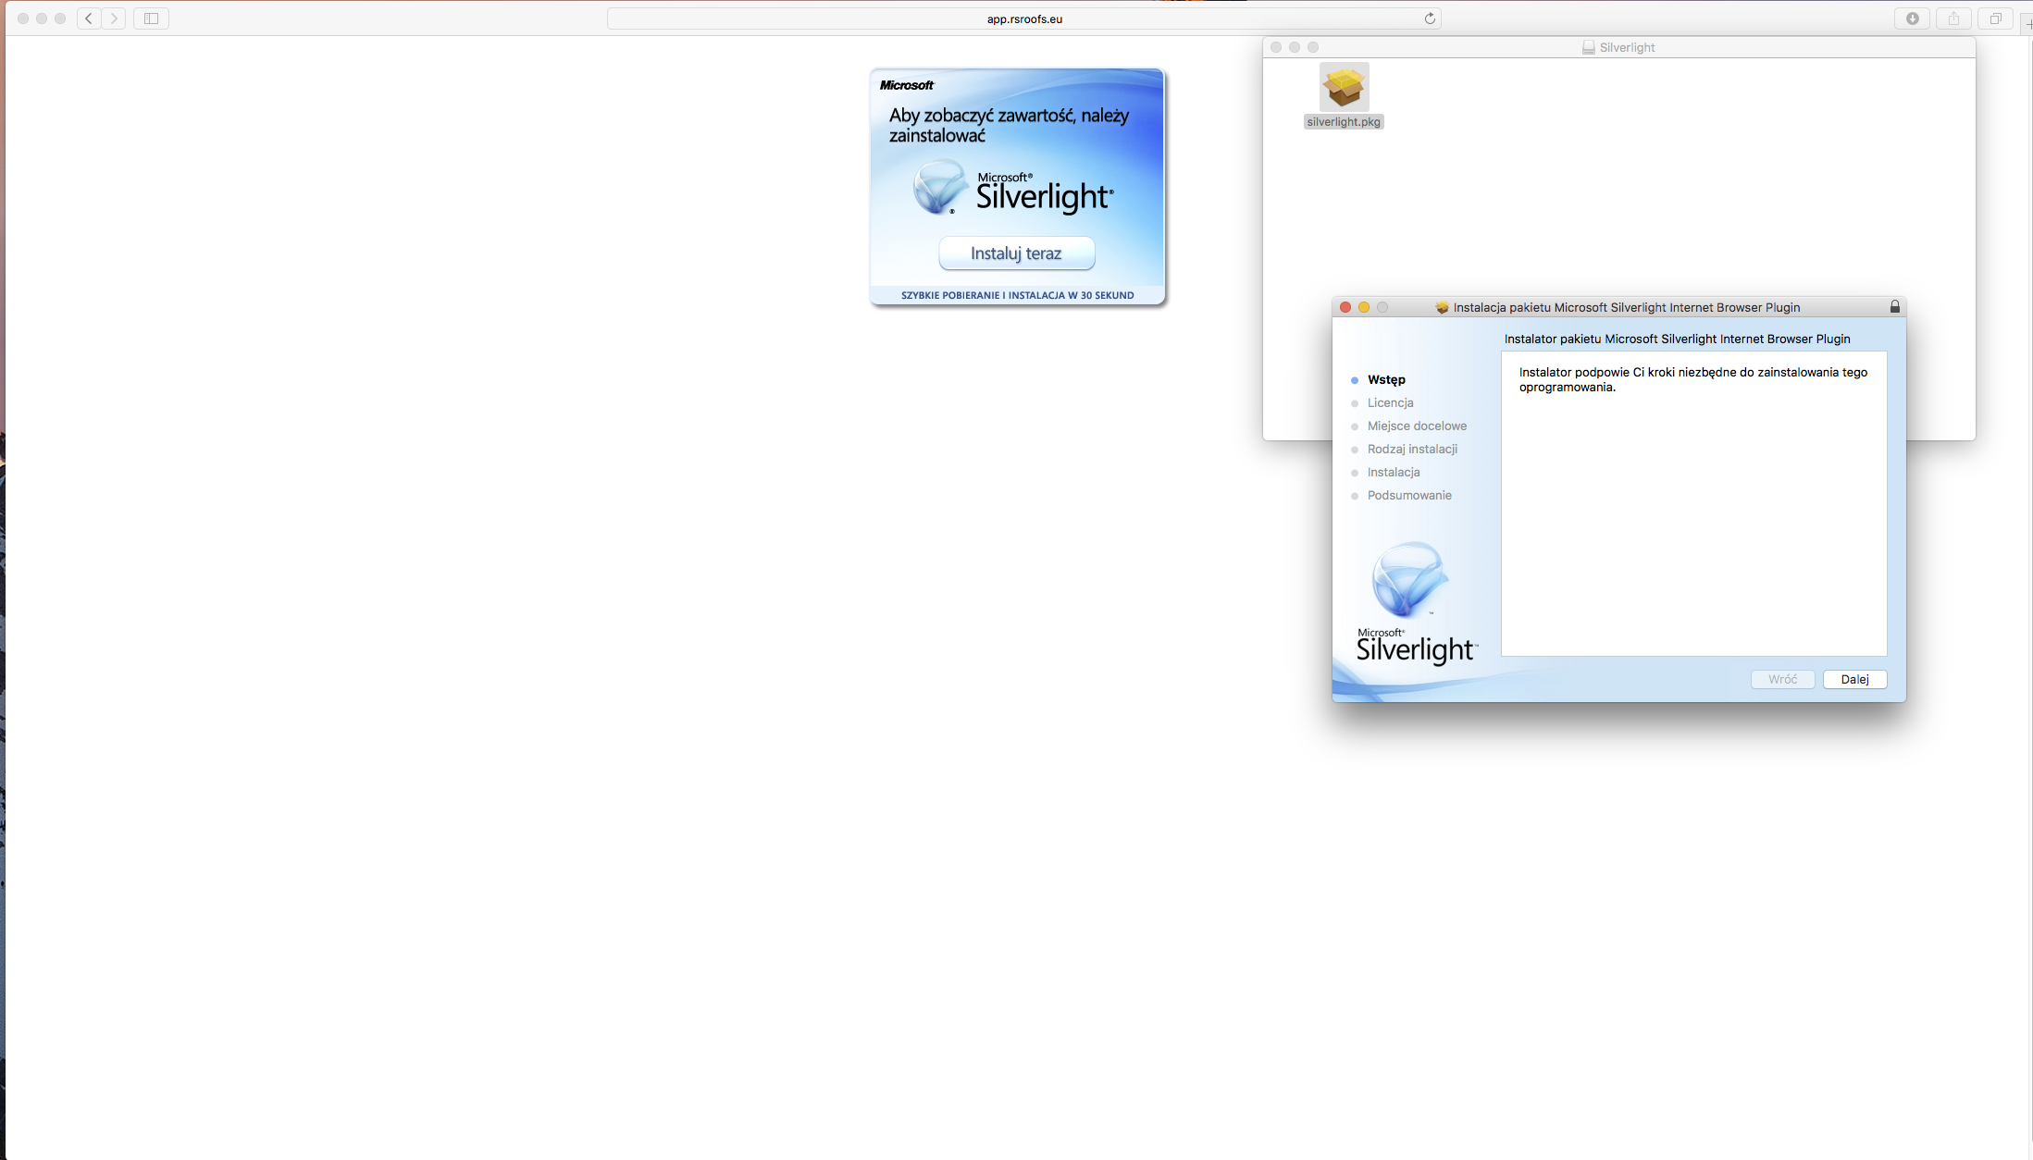Viewport: 2033px width, 1160px height.
Task: Open the silverlight.pkg package icon
Action: pos(1344,88)
